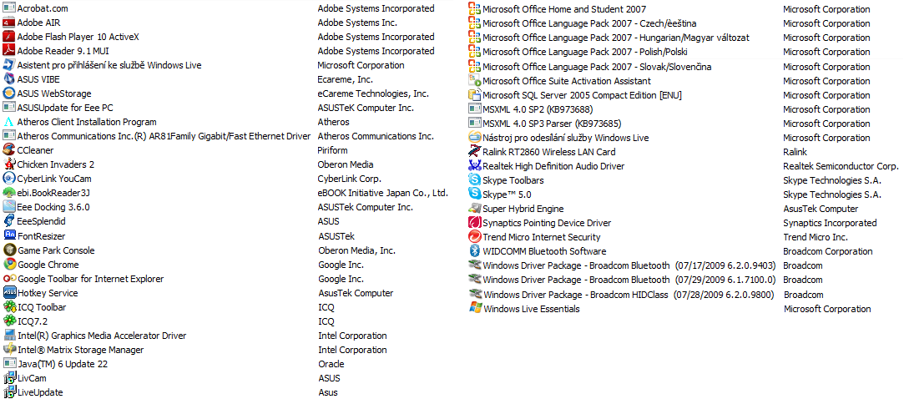The image size is (904, 399).
Task: Click the Microsoft Office Home and Student 2007 icon
Action: 474,8
